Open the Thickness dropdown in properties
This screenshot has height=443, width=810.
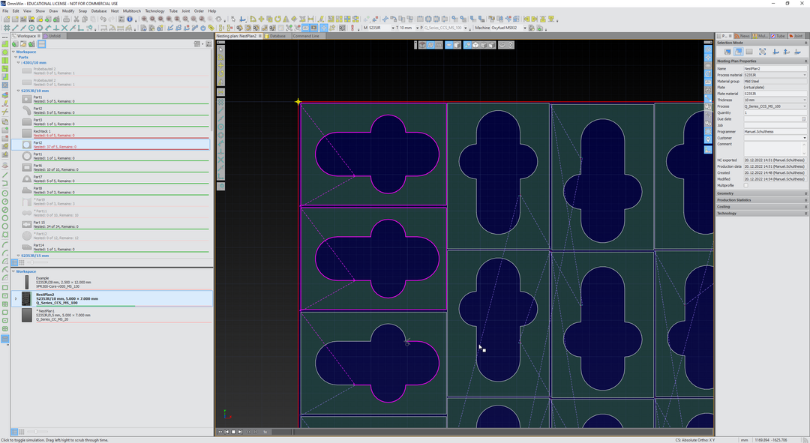[x=775, y=100]
